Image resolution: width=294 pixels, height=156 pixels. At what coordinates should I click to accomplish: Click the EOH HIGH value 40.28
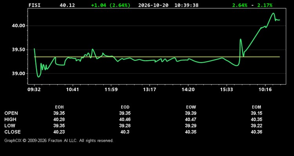(59, 119)
